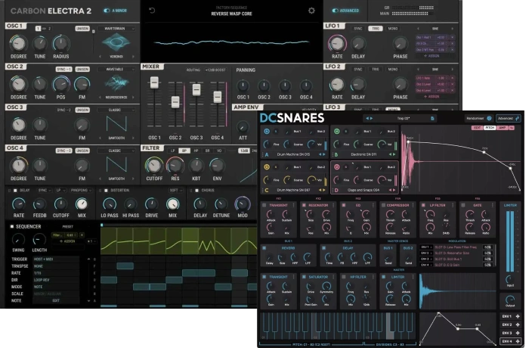Open the ENV 1 modulation source dropdown
Image resolution: width=529 pixels, height=348 pixels.
(425, 247)
